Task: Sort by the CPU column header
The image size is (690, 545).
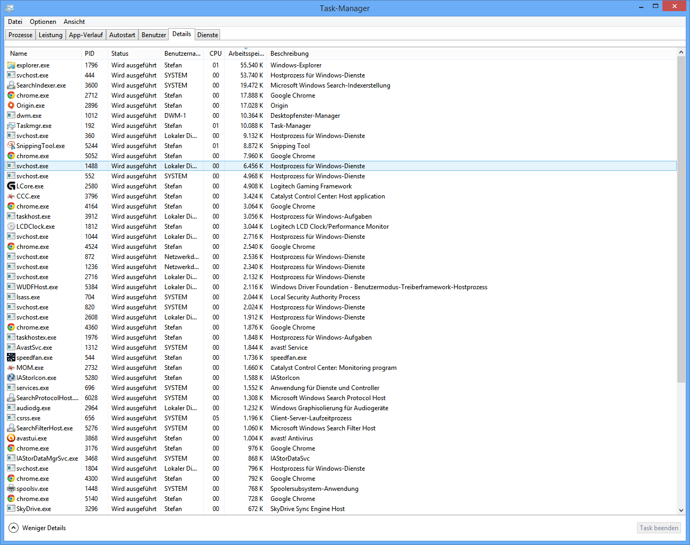Action: pyautogui.click(x=214, y=54)
